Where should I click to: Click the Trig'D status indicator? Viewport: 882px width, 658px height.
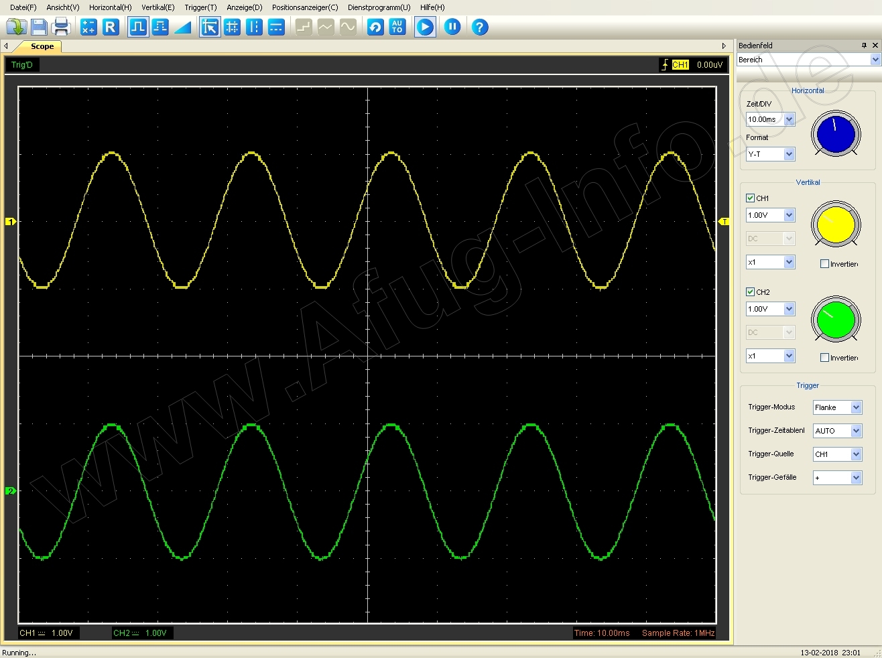click(x=22, y=65)
